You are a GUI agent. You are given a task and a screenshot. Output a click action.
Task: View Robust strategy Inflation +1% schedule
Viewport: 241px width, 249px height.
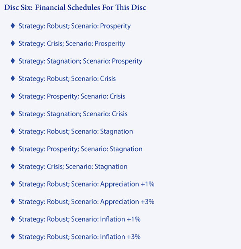(80, 220)
